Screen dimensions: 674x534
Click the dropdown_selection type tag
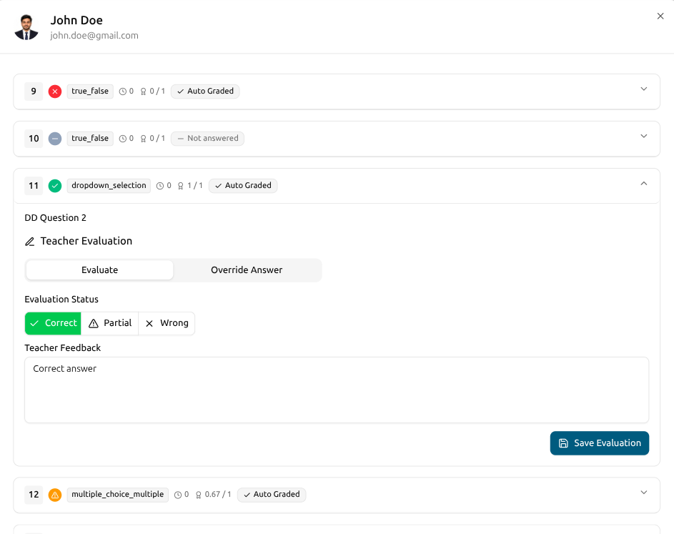coord(109,186)
